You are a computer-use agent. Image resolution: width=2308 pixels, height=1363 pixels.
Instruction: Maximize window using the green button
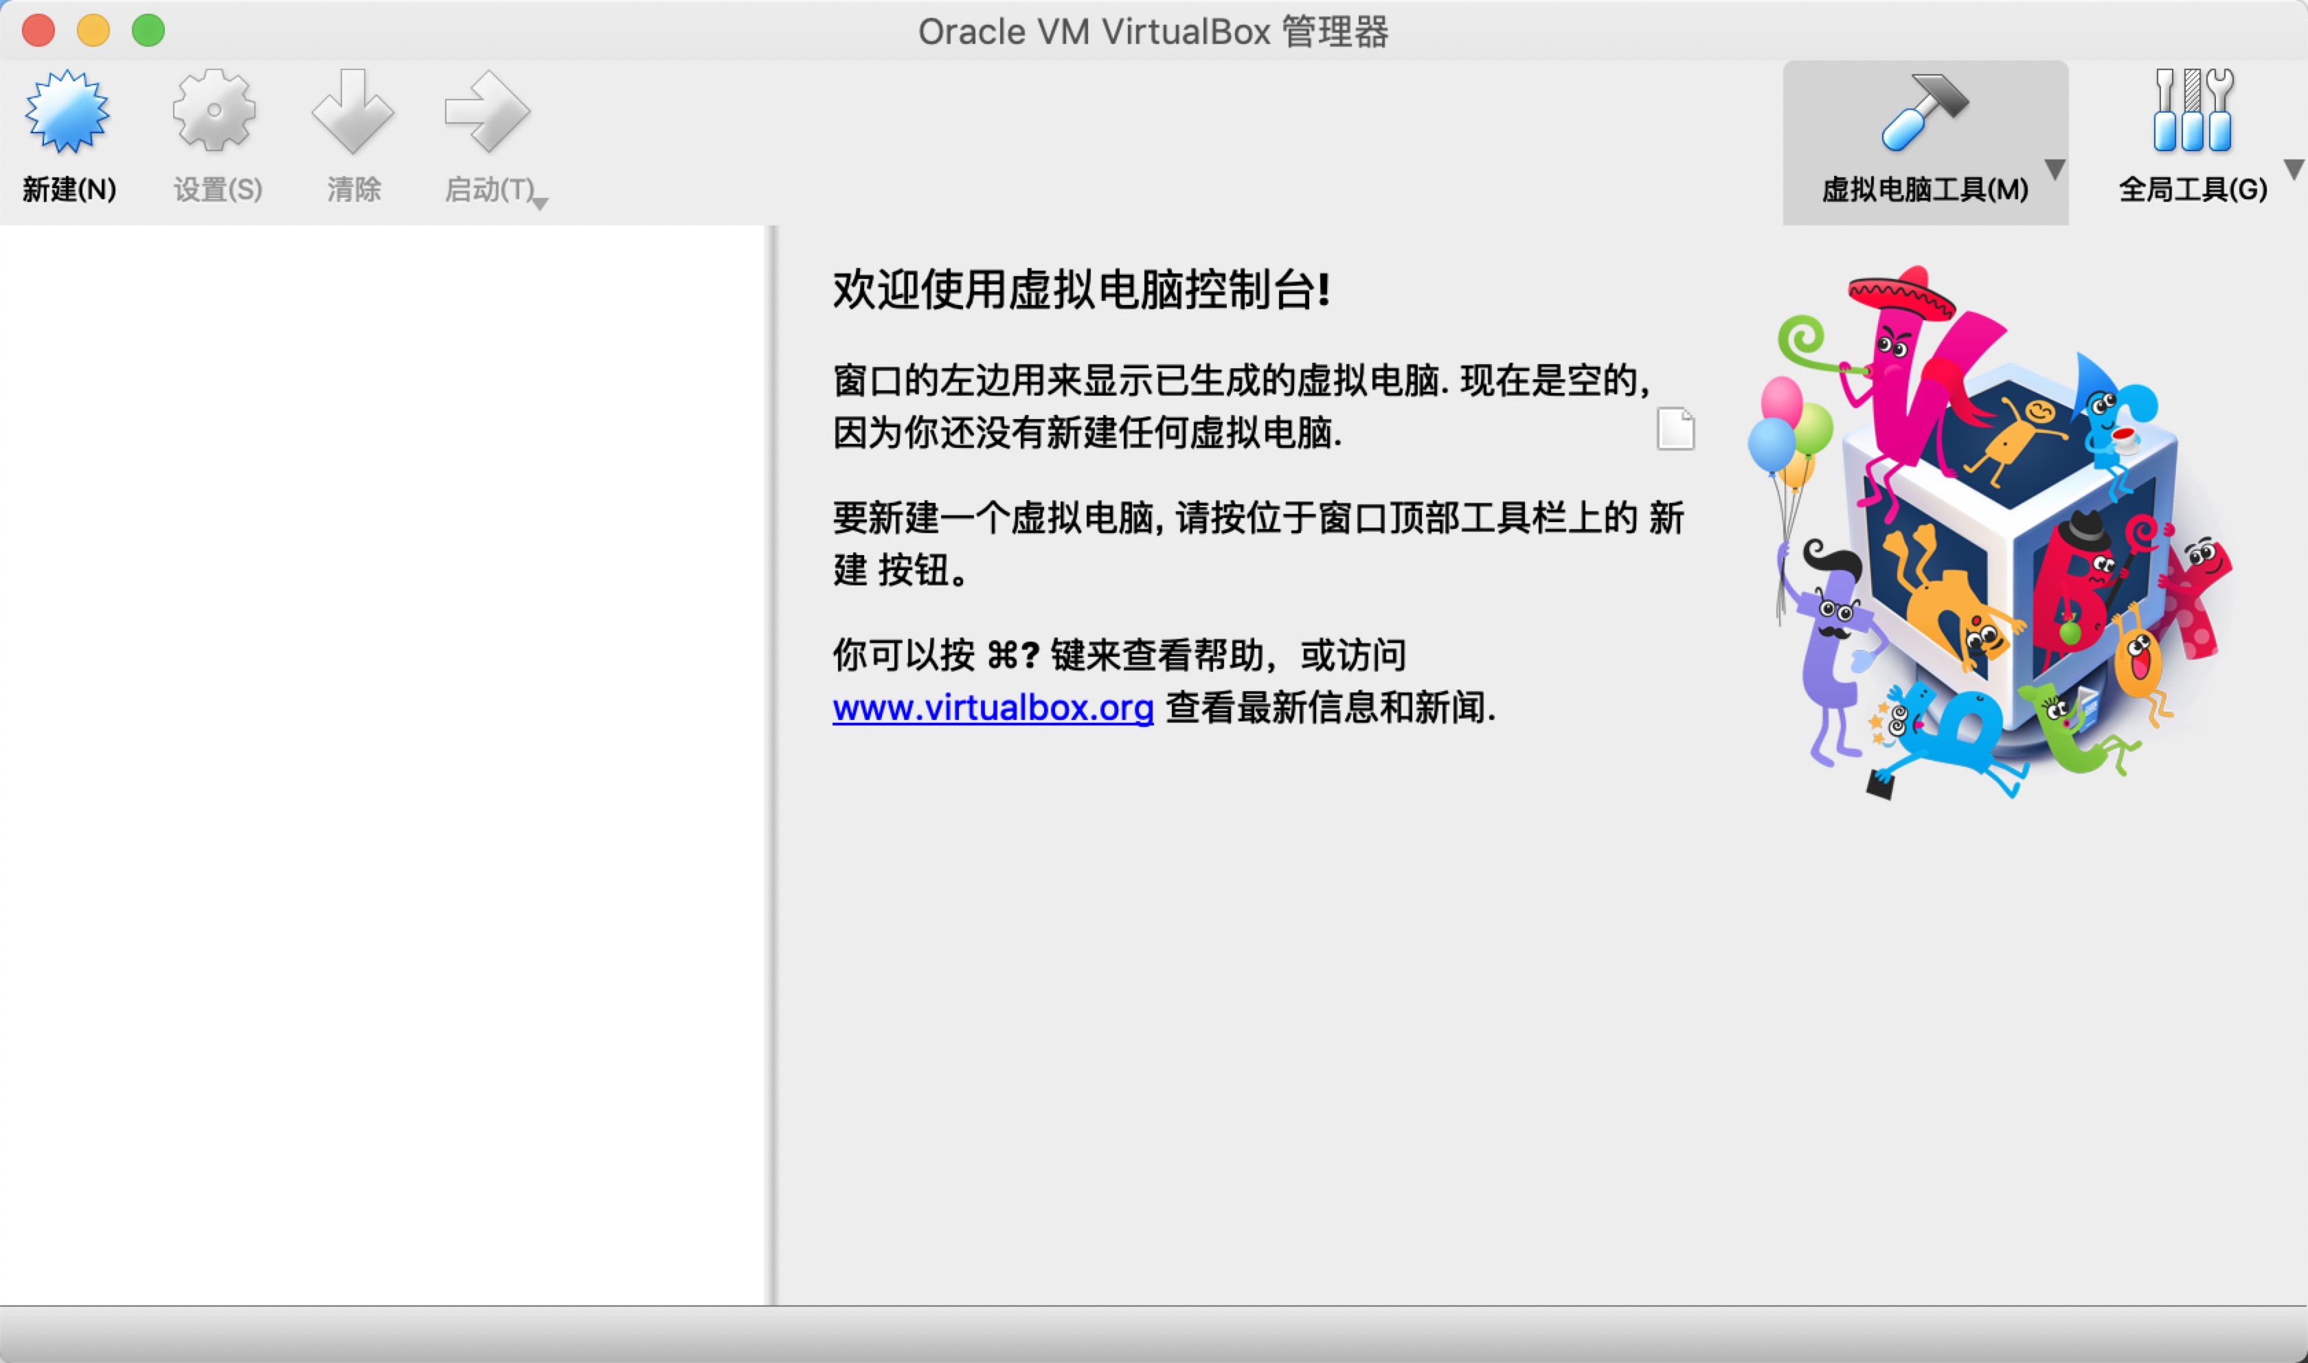pos(149,30)
